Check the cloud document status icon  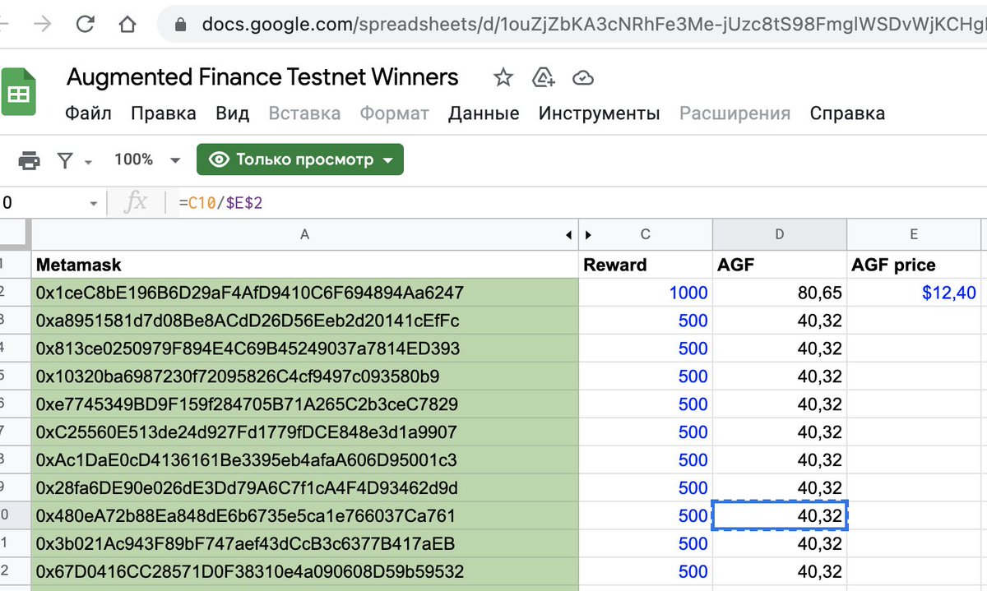[582, 78]
